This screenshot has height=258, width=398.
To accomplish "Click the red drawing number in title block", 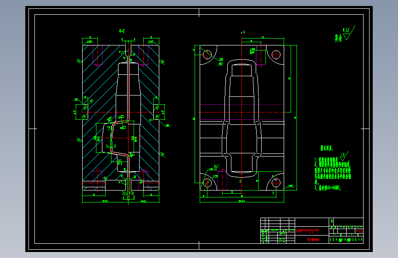I will (308, 231).
